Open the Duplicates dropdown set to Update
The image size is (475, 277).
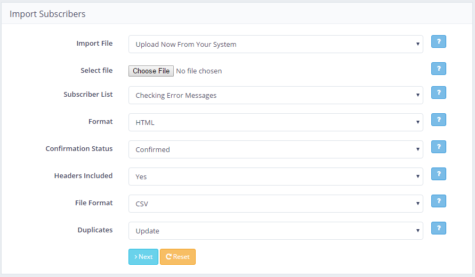pos(276,231)
